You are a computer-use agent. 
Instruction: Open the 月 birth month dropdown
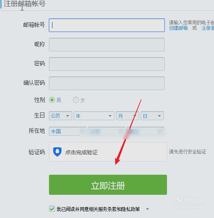(x=128, y=116)
